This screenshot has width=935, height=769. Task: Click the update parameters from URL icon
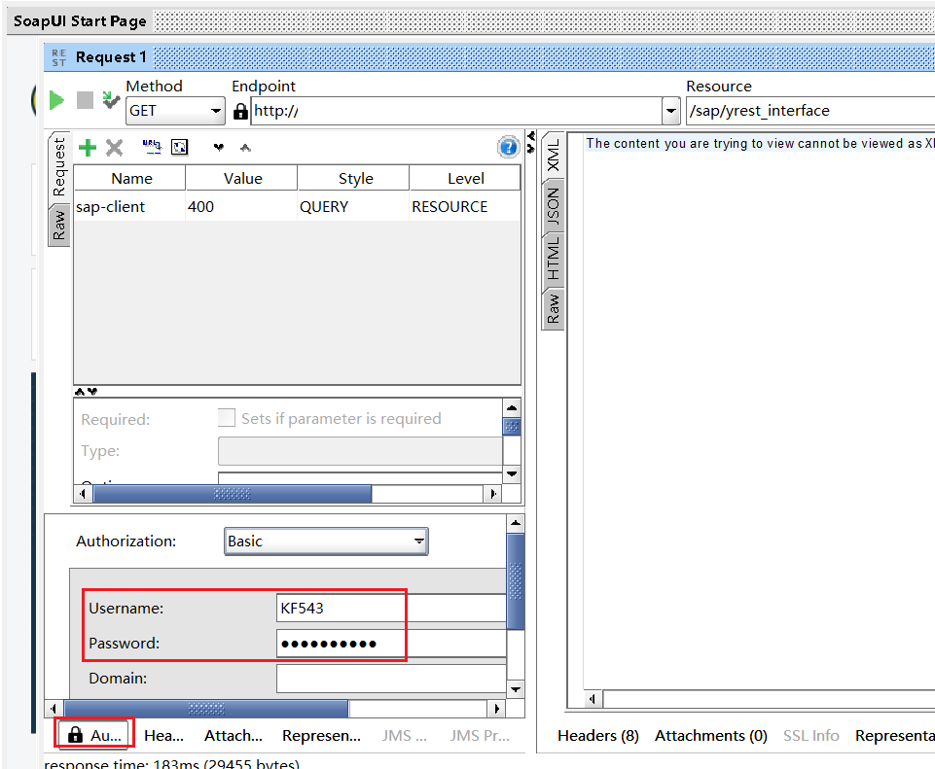(x=152, y=148)
